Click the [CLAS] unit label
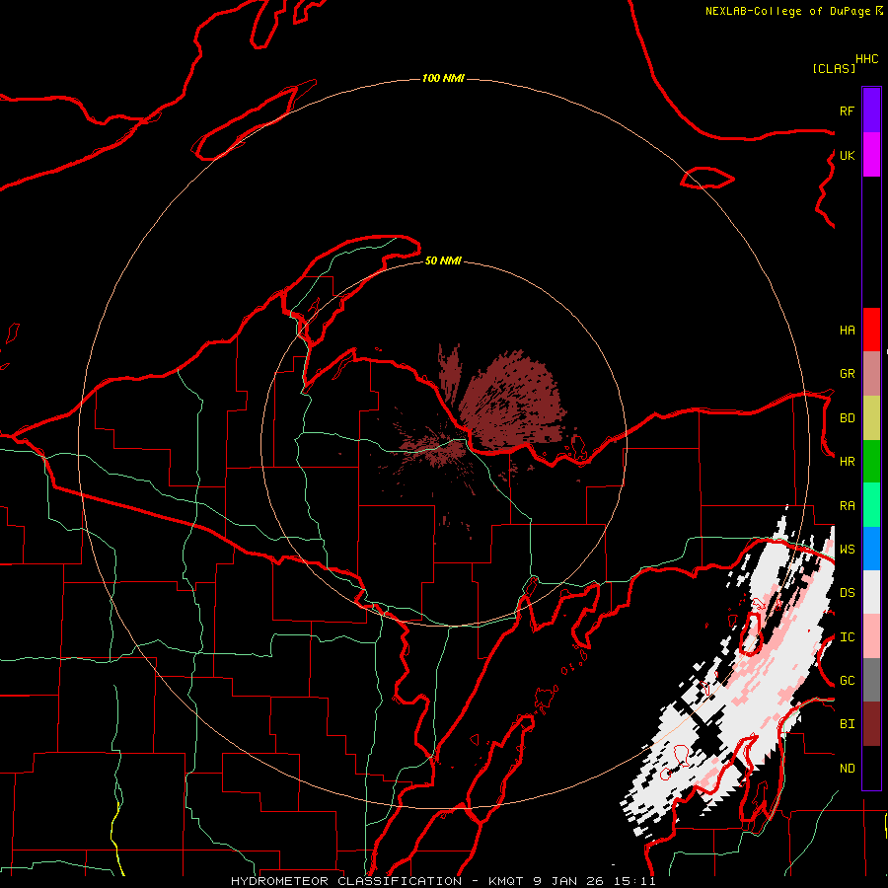Screen dimensions: 888x888 click(834, 69)
